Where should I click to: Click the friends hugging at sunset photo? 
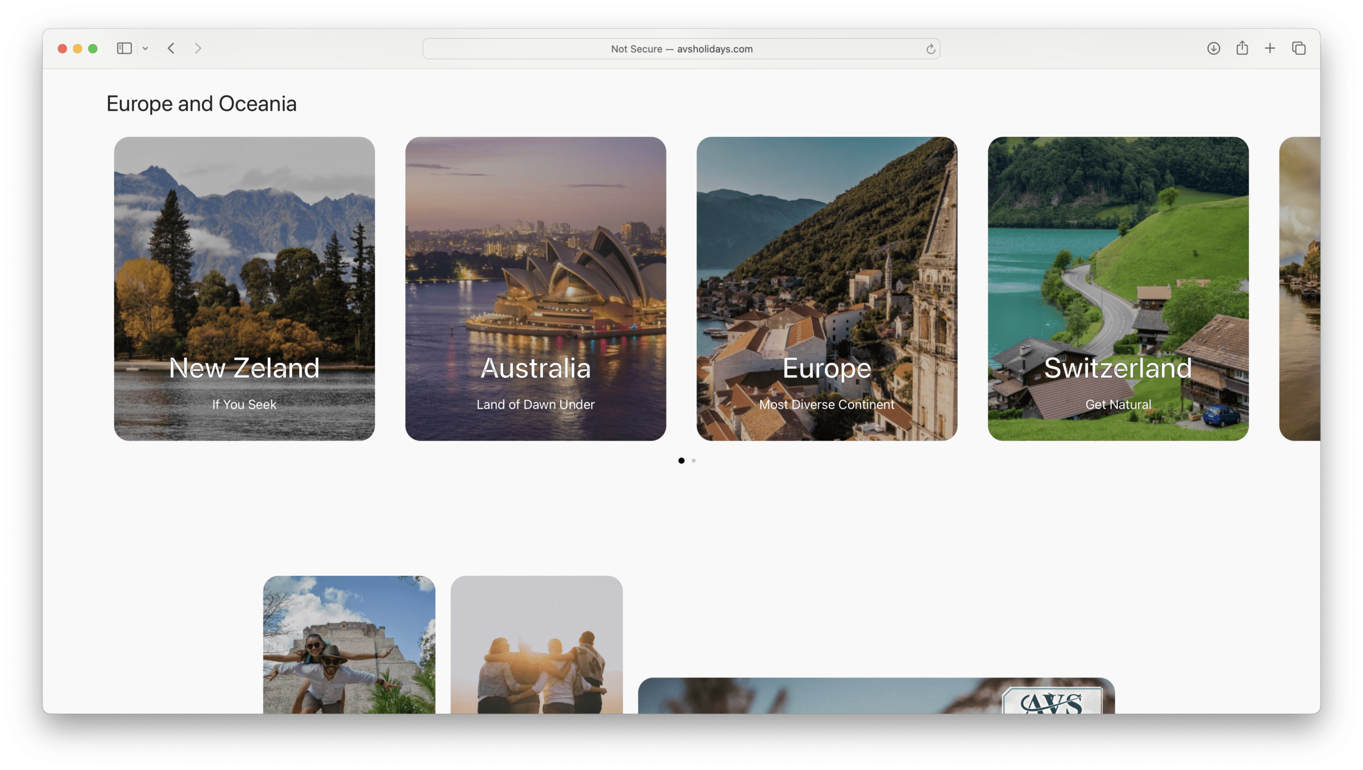click(x=536, y=644)
